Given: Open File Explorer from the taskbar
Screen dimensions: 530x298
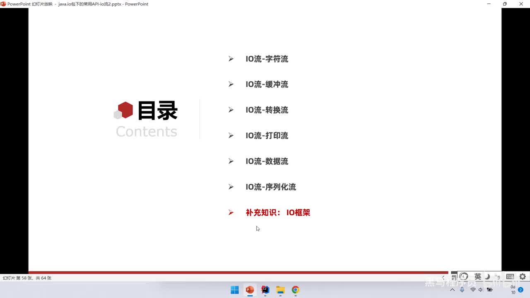Looking at the screenshot, I should pyautogui.click(x=280, y=290).
